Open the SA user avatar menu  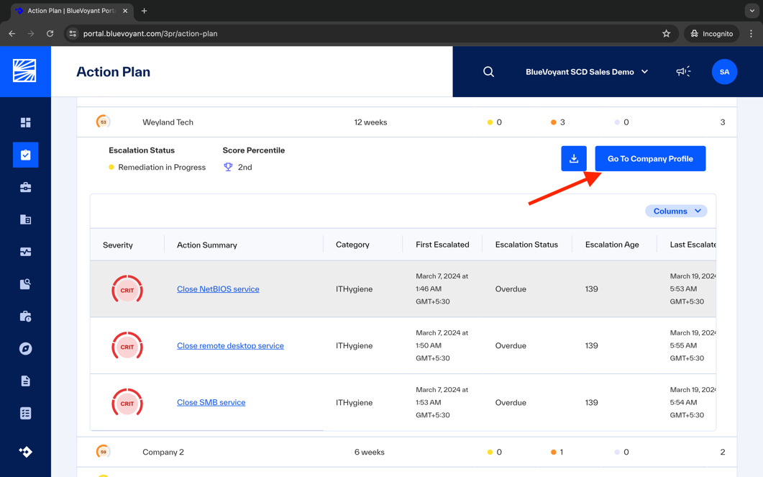tap(724, 72)
